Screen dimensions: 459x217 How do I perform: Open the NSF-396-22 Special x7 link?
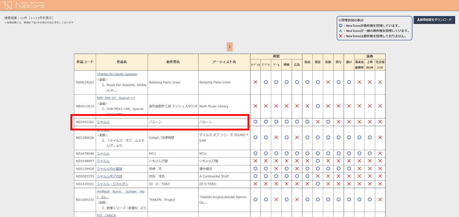point(116,98)
